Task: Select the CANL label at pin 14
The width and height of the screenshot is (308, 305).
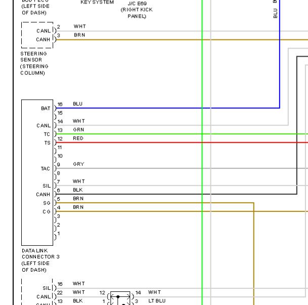Action: tap(43, 125)
